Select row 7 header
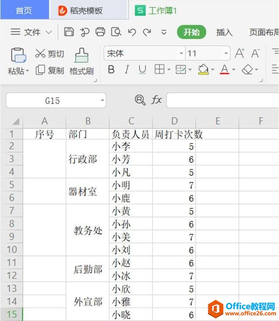 [x=12, y=211]
